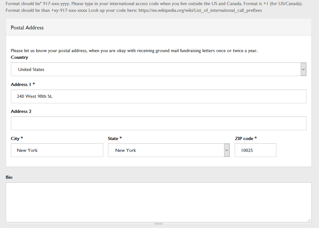
Task: Click the Bio label above the text area
Action: (x=9, y=177)
